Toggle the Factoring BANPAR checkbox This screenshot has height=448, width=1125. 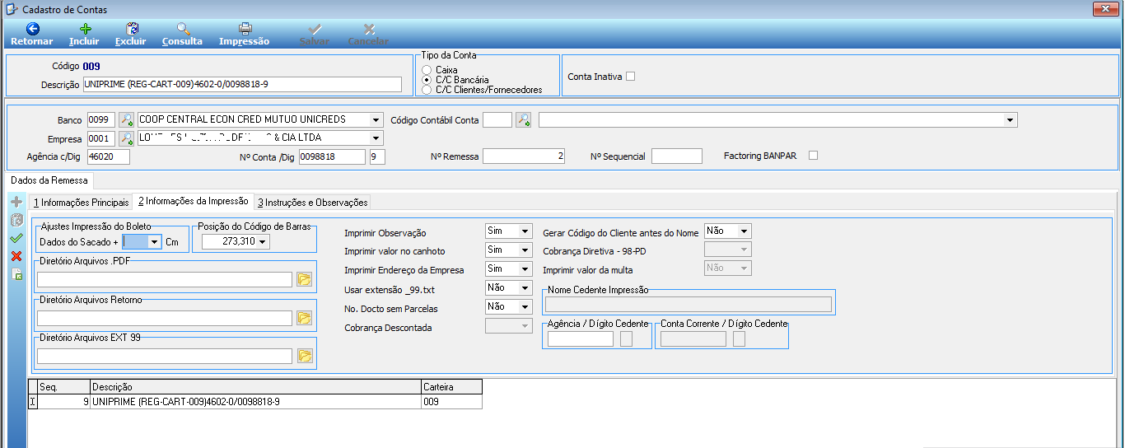point(813,155)
